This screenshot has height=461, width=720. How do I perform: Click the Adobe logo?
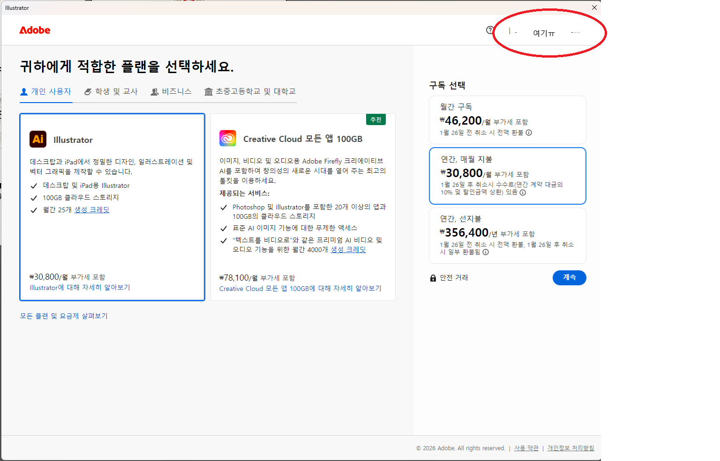coord(35,30)
